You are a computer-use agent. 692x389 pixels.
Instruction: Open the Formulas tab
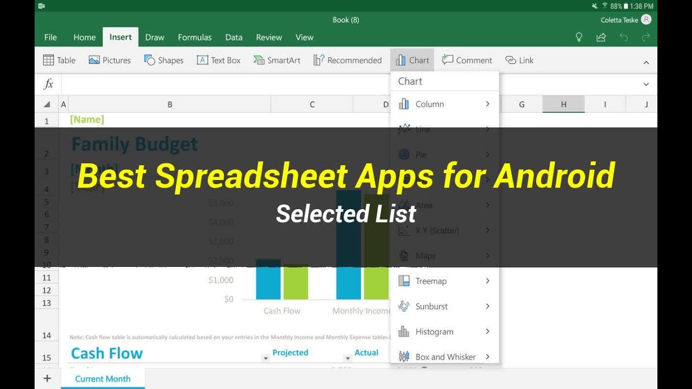coord(195,37)
